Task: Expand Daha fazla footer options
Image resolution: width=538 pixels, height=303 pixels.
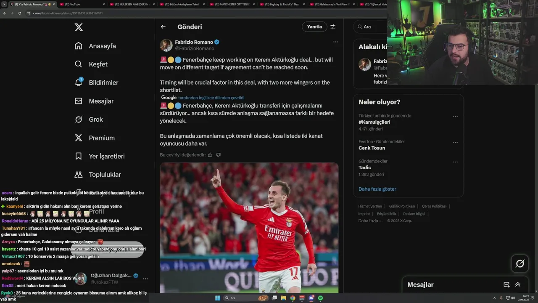Action: 370,221
